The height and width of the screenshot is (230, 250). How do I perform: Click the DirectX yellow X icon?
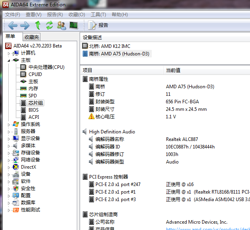(16, 167)
